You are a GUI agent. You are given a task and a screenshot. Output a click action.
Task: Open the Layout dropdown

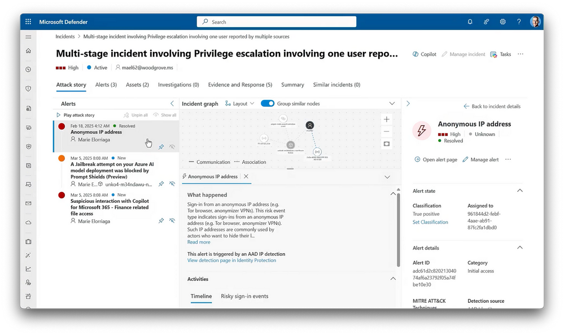click(239, 103)
